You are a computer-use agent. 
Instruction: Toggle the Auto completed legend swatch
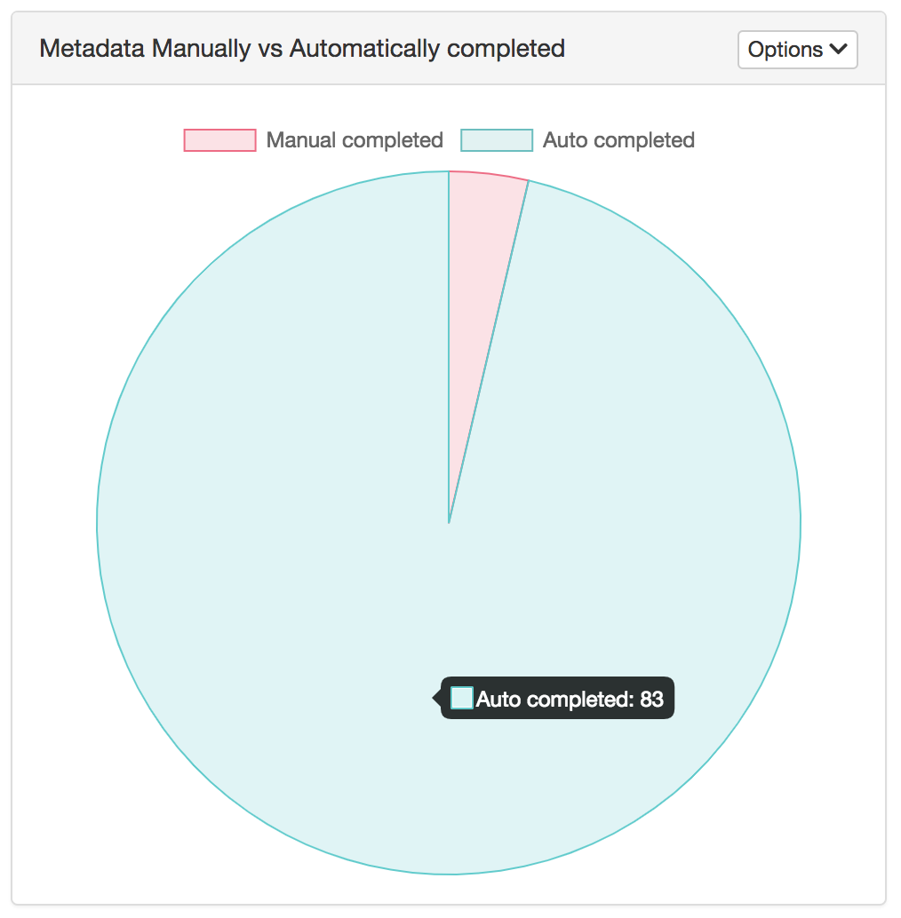point(497,140)
